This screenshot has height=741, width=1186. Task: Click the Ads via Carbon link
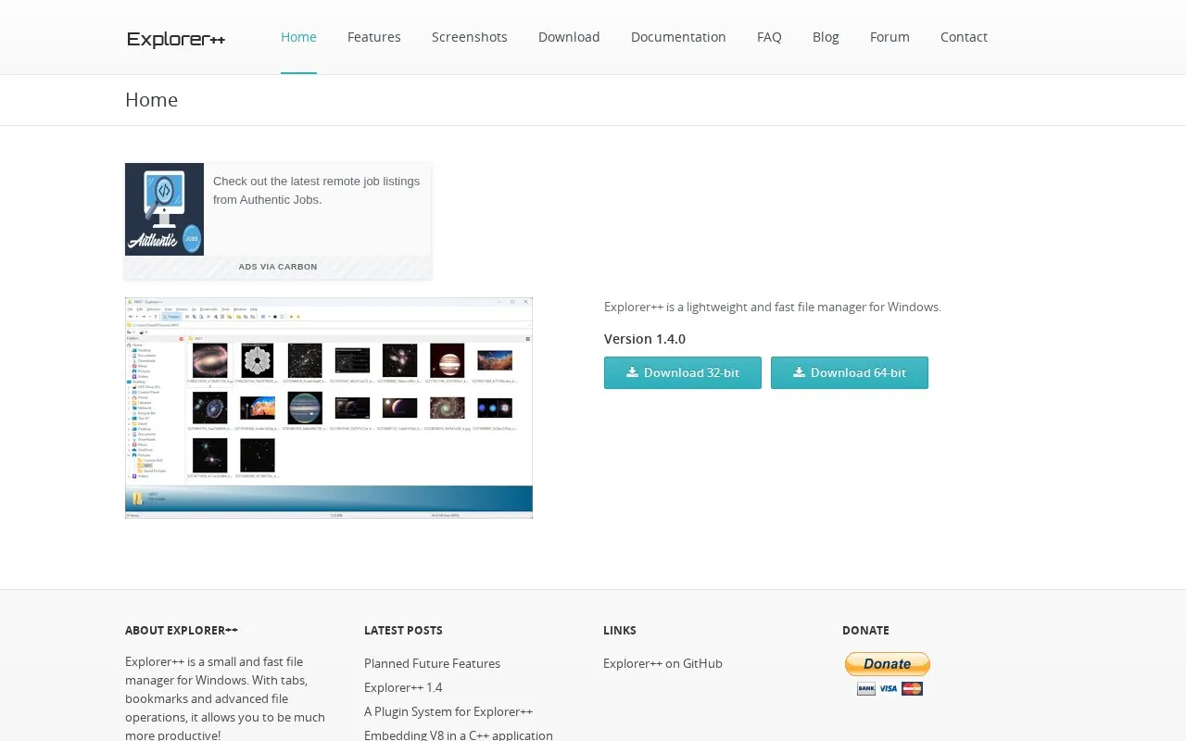(278, 267)
